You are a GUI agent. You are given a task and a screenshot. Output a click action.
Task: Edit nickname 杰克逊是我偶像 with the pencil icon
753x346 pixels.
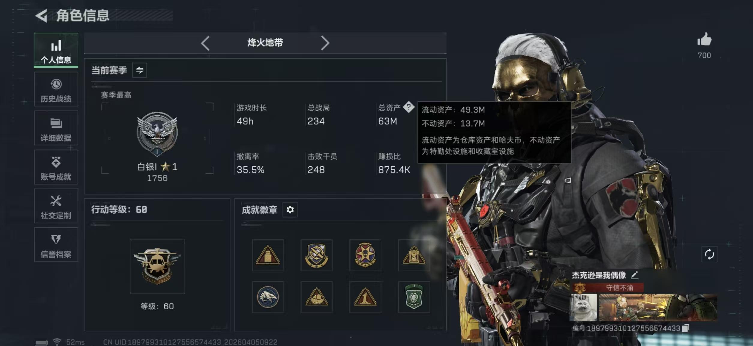tap(634, 275)
